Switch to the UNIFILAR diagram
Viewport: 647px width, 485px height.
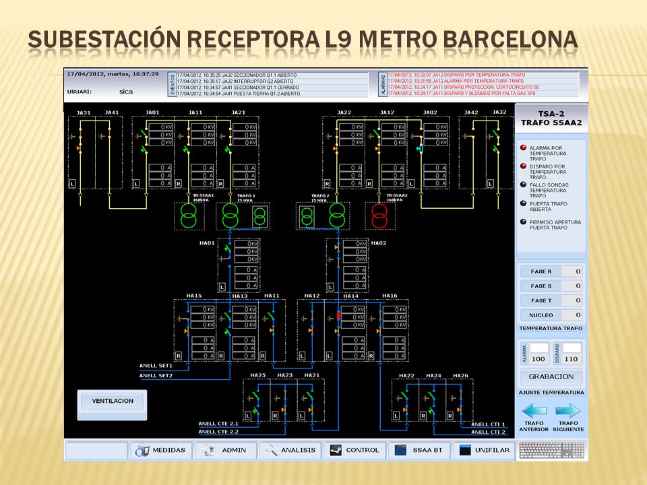click(x=485, y=451)
